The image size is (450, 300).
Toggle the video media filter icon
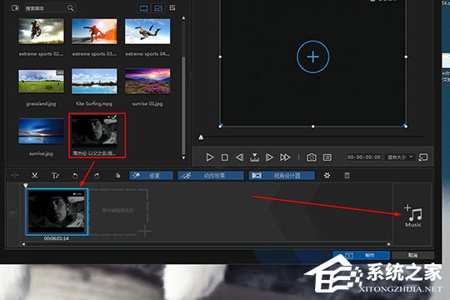(144, 8)
